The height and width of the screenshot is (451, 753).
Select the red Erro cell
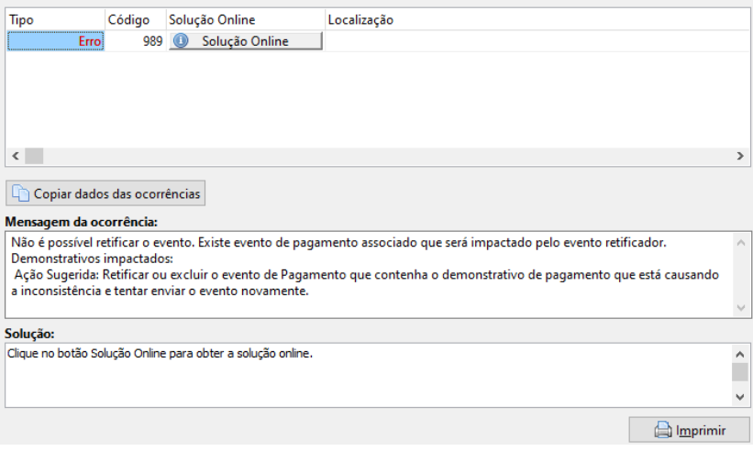pyautogui.click(x=56, y=41)
